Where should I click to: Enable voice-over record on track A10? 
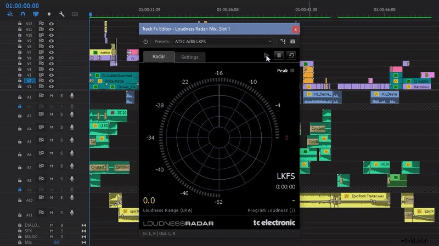[x=72, y=198]
